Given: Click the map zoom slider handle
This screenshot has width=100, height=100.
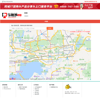Looking at the screenshot, I should pyautogui.click(x=12, y=39).
